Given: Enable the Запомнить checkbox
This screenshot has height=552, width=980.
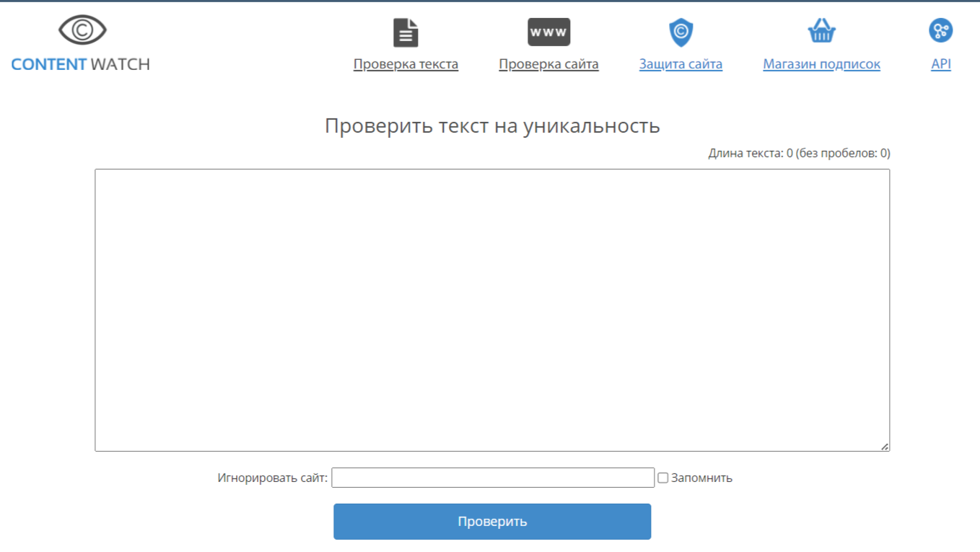Looking at the screenshot, I should tap(662, 478).
